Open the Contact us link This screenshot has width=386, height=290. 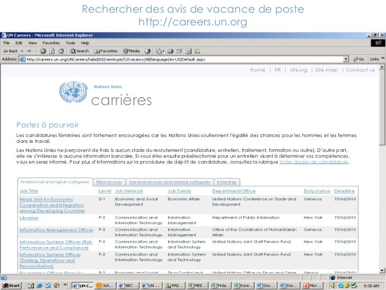pyautogui.click(x=360, y=70)
